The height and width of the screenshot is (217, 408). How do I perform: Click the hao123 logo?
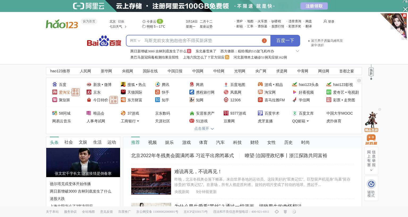[62, 24]
